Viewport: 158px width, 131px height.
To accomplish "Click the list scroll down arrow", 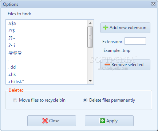I will tap(90, 81).
